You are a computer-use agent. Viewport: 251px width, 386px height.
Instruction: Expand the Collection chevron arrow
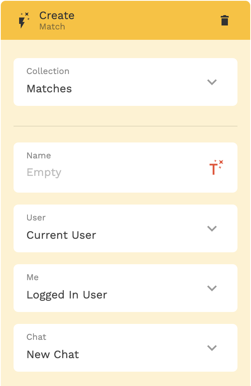point(212,82)
